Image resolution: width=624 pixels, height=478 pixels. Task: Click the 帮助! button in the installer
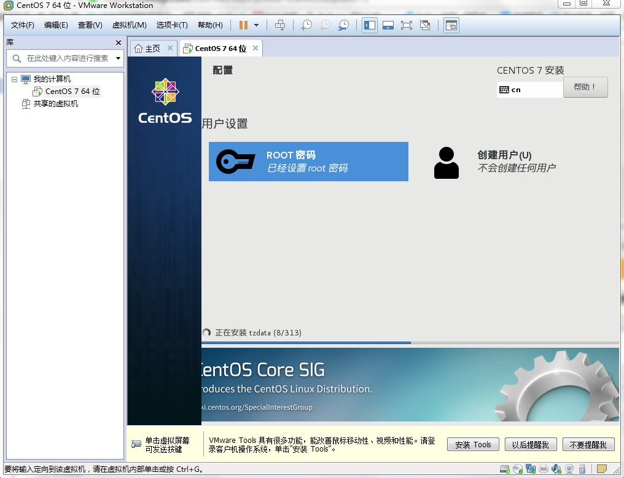click(x=585, y=87)
